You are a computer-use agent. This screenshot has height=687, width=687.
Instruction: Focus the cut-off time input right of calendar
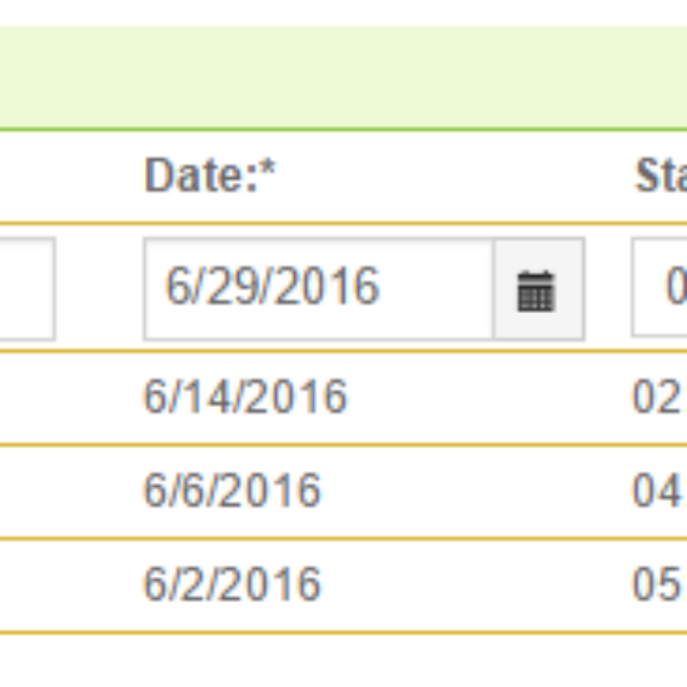tap(659, 288)
